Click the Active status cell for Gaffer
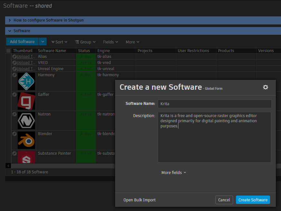The height and width of the screenshot is (211, 281). [x=86, y=101]
